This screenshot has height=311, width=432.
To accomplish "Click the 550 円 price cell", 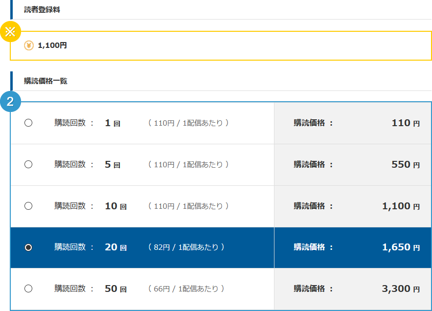I will (x=352, y=165).
